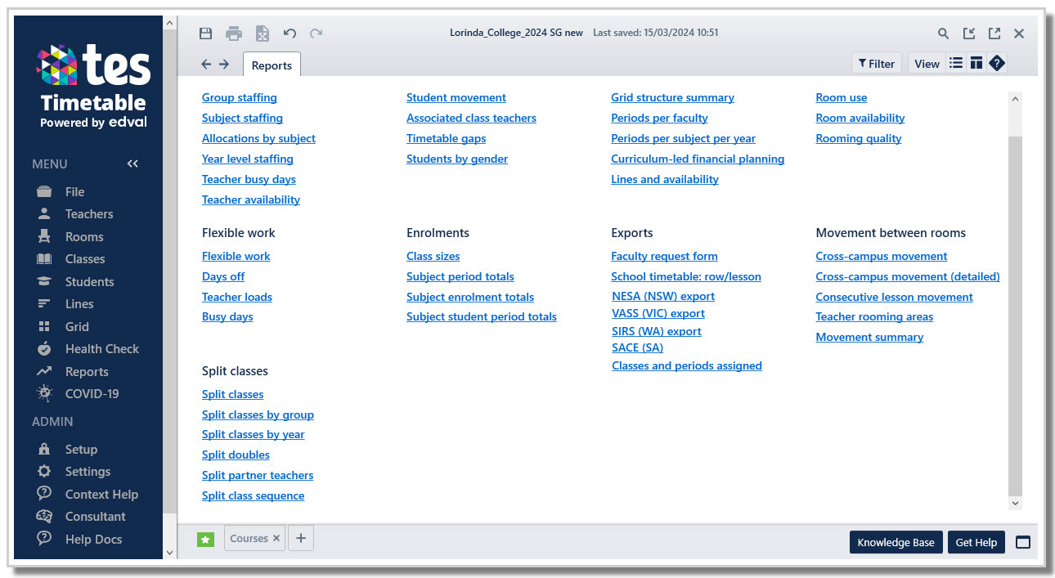The width and height of the screenshot is (1055, 578).
Task: Open the search magnifier icon
Action: tap(943, 34)
